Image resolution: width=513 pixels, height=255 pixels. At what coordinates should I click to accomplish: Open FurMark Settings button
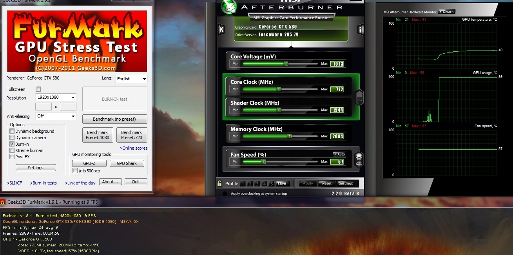[x=36, y=168]
